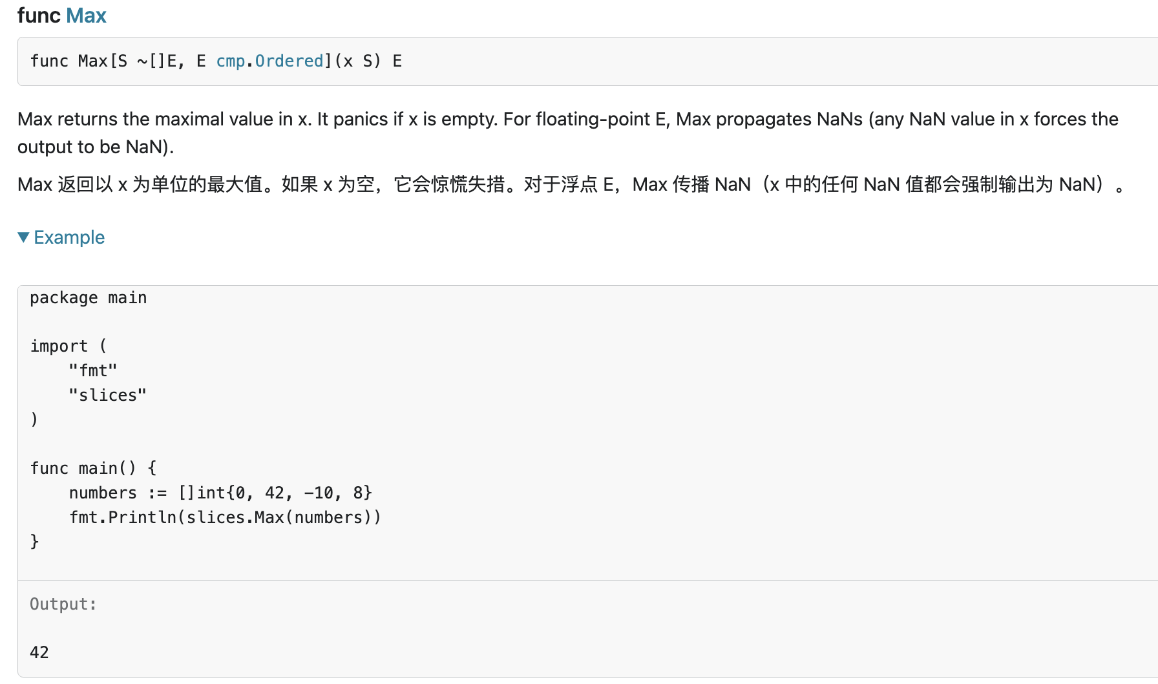This screenshot has height=684, width=1158.
Task: Follow the cmp package link in signature
Action: (x=230, y=61)
